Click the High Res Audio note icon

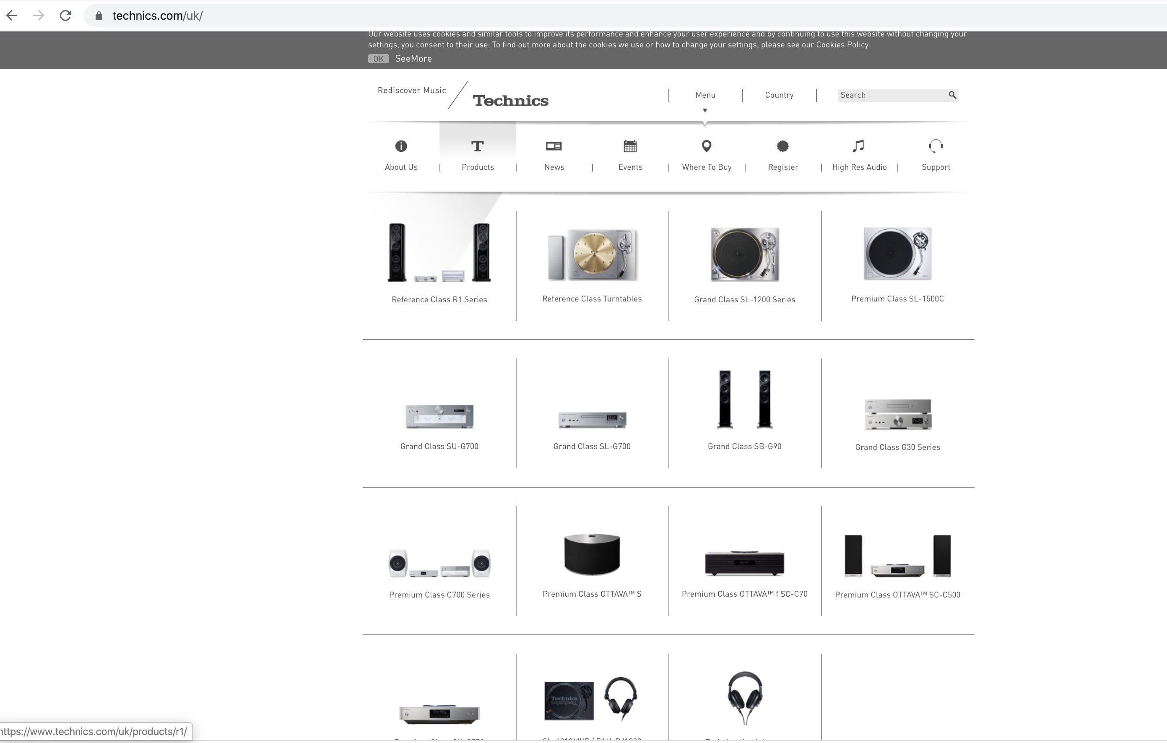pos(858,146)
